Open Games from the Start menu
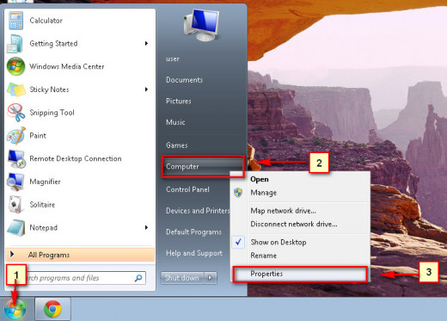This screenshot has width=447, height=321. pyautogui.click(x=177, y=145)
